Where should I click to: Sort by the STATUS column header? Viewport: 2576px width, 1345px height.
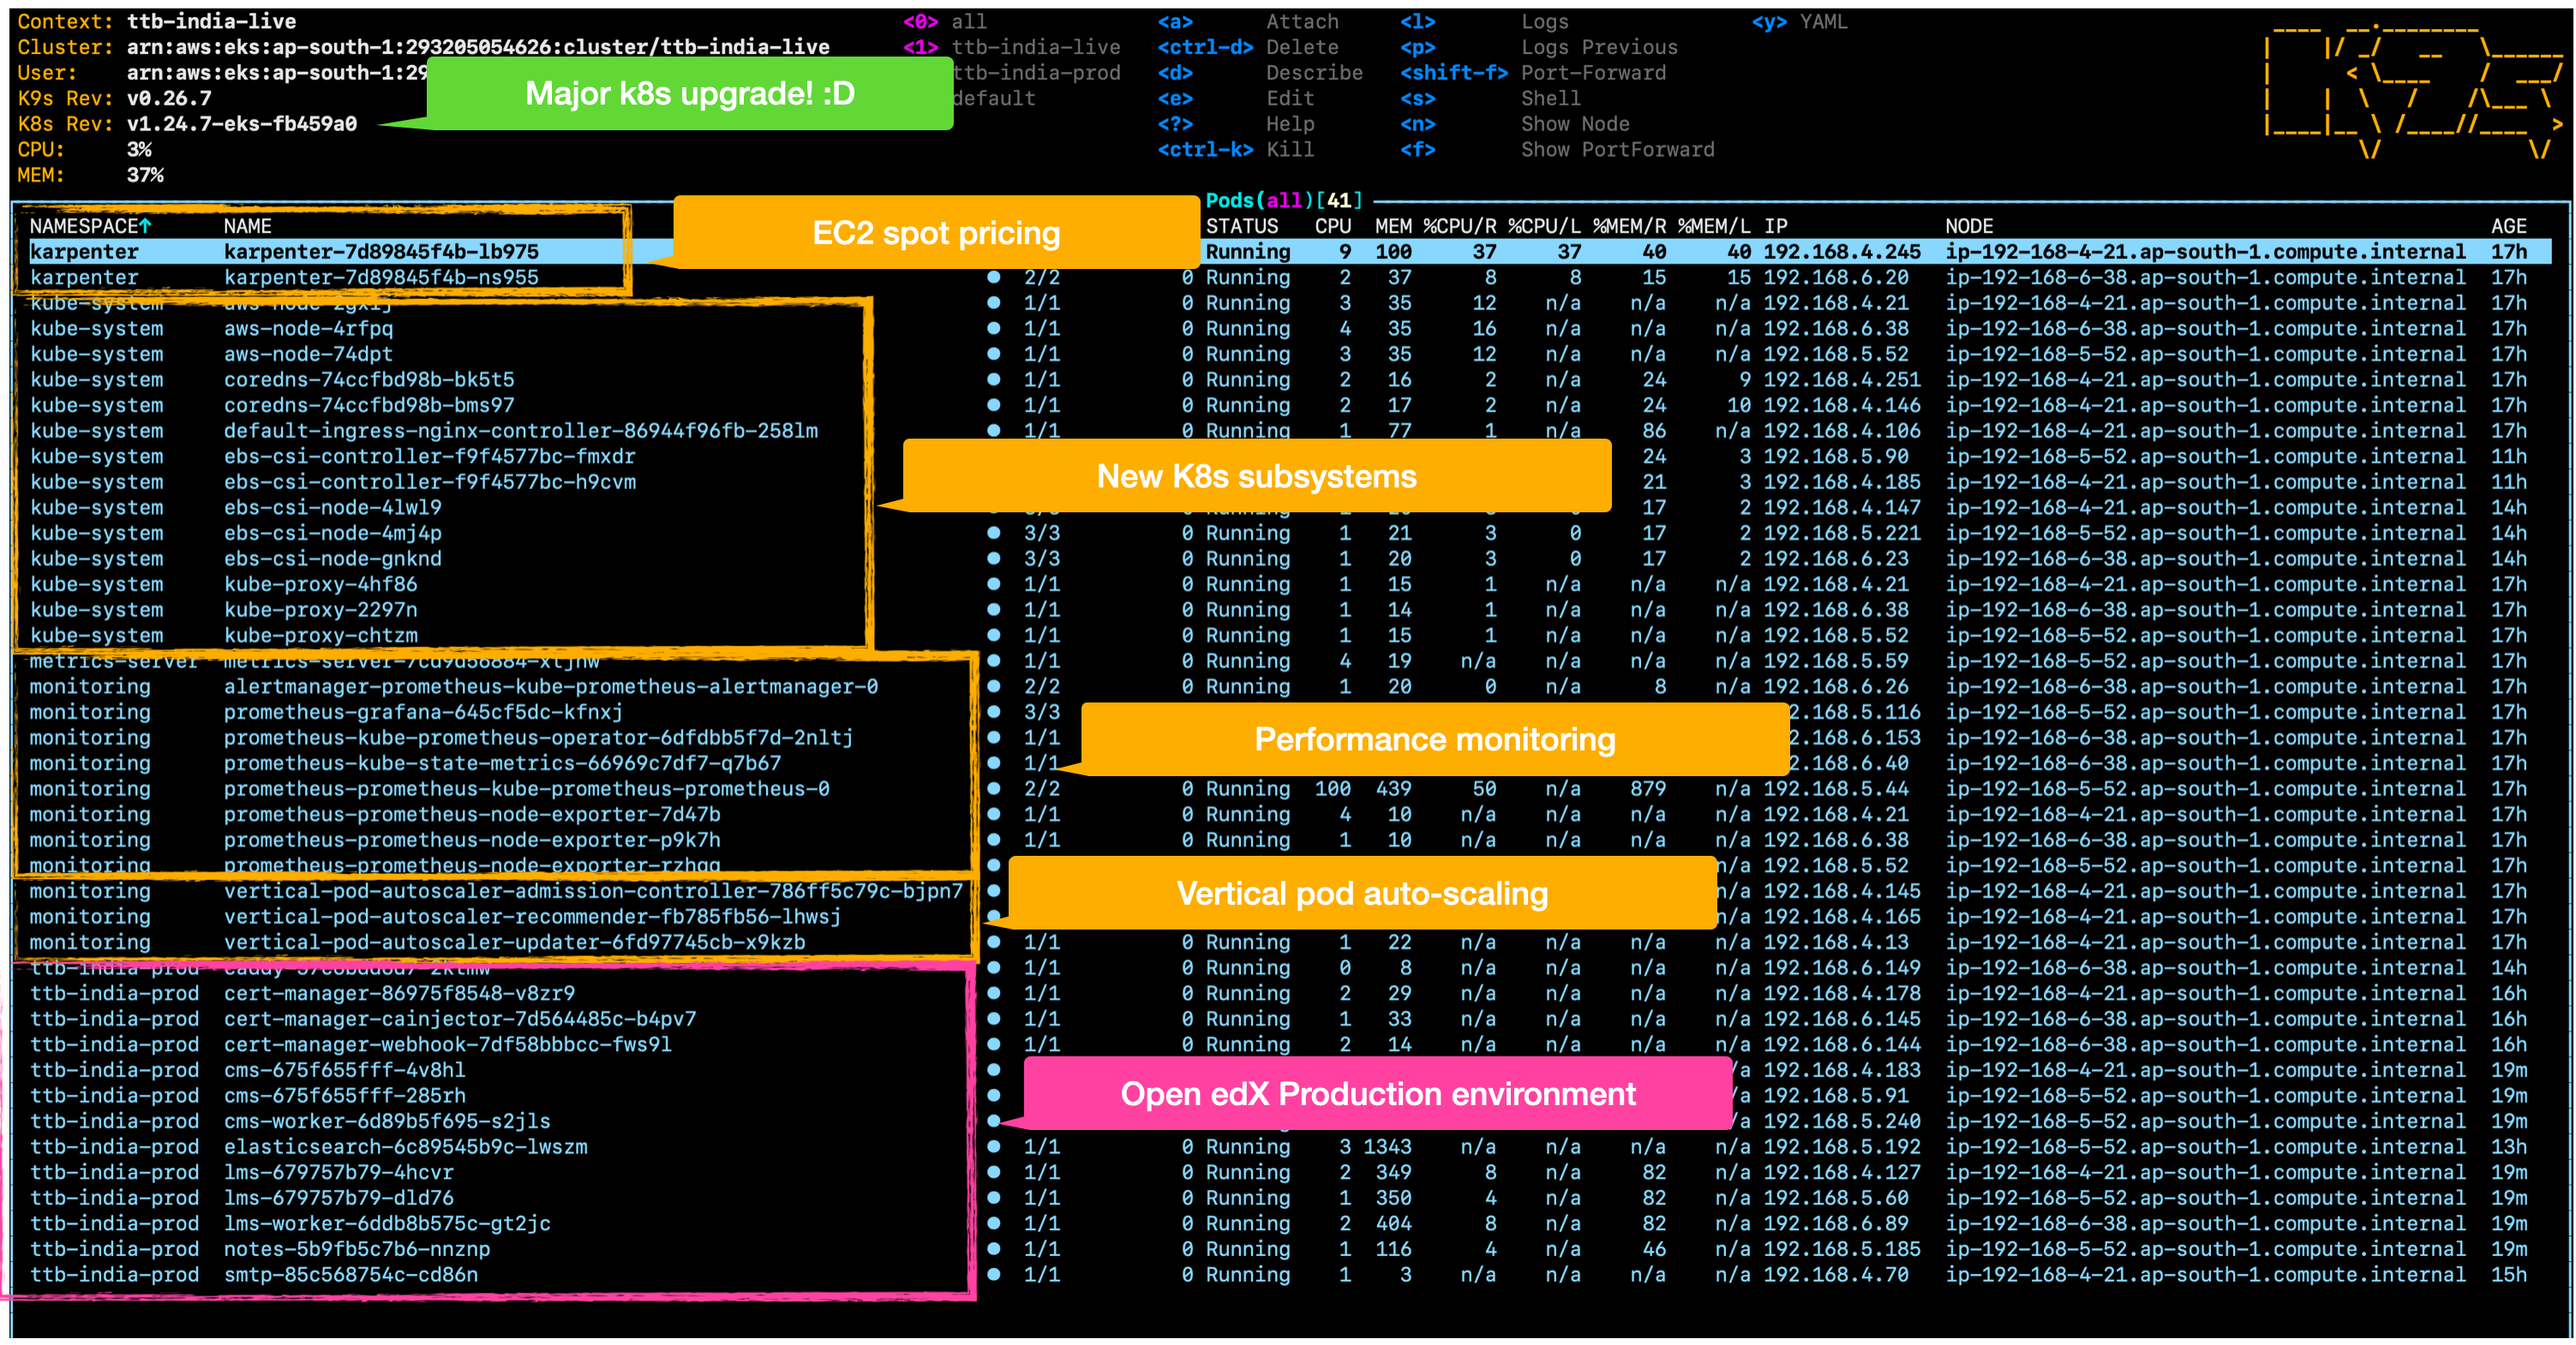1241,226
